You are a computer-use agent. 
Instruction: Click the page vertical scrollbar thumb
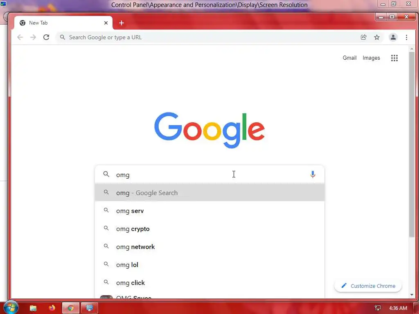point(412,144)
